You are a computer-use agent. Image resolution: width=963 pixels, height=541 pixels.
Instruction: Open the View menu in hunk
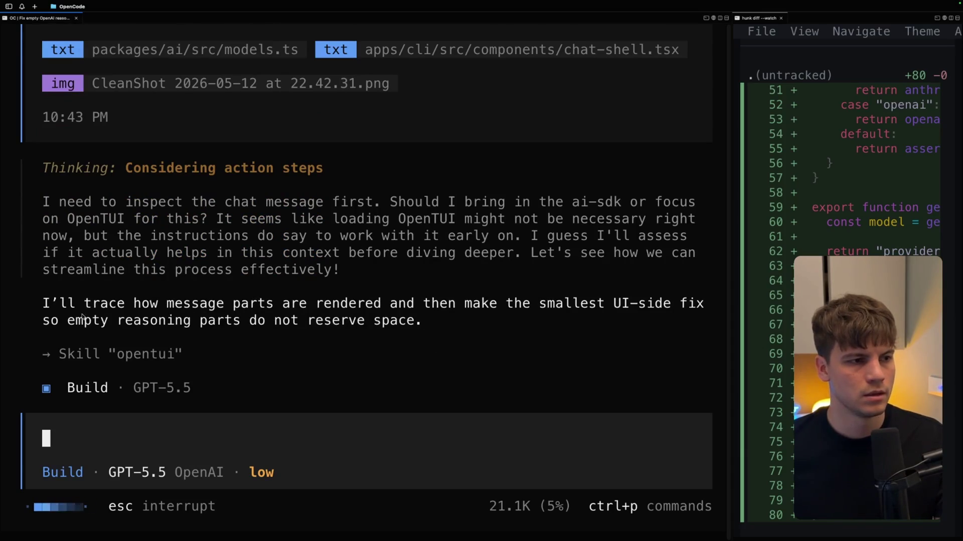click(805, 32)
